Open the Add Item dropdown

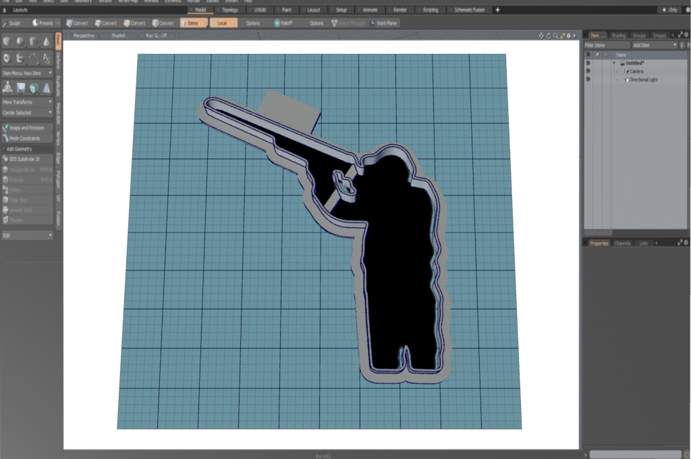(655, 45)
